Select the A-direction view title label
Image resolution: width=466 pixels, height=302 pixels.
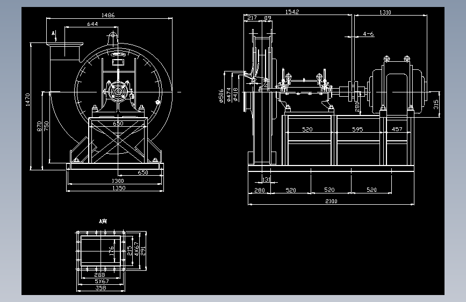point(103,221)
